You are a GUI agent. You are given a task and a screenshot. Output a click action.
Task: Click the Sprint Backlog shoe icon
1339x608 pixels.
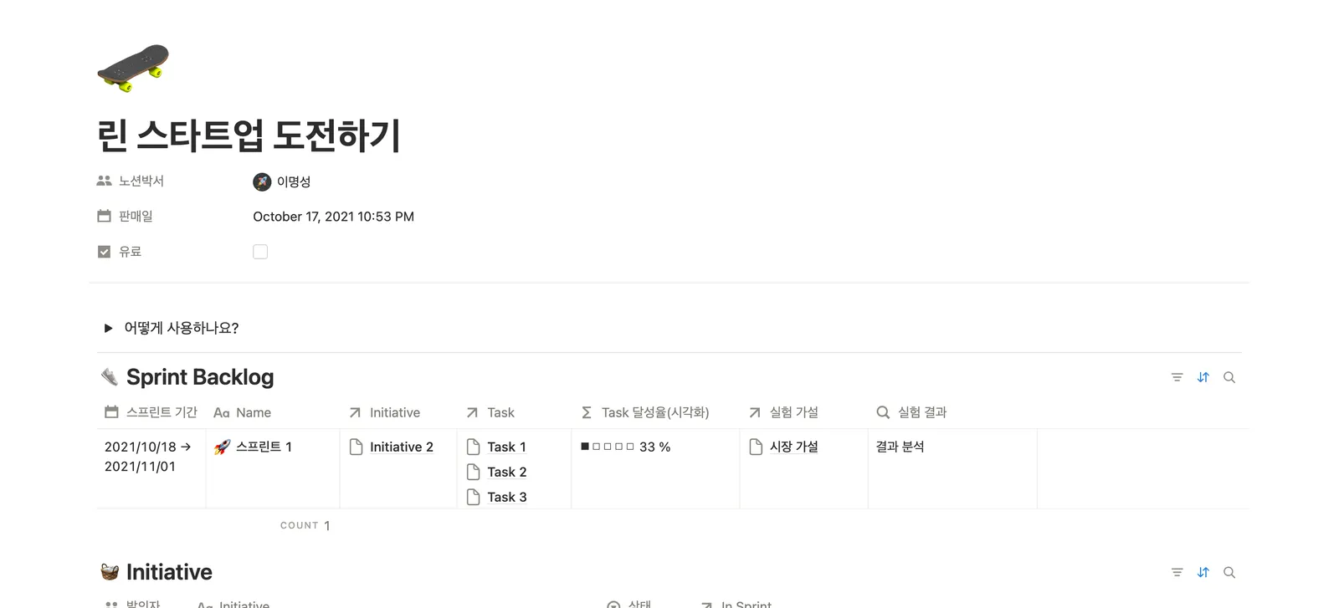[x=109, y=377]
